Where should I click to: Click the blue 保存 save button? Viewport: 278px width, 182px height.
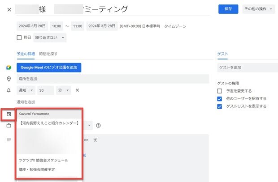click(228, 9)
